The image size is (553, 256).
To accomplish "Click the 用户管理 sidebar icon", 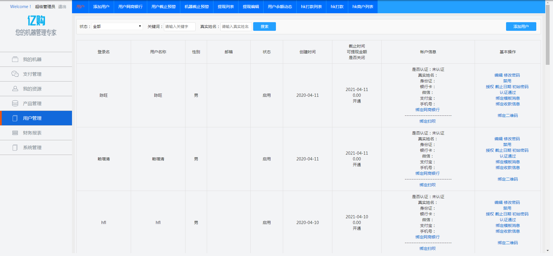I will [x=15, y=118].
